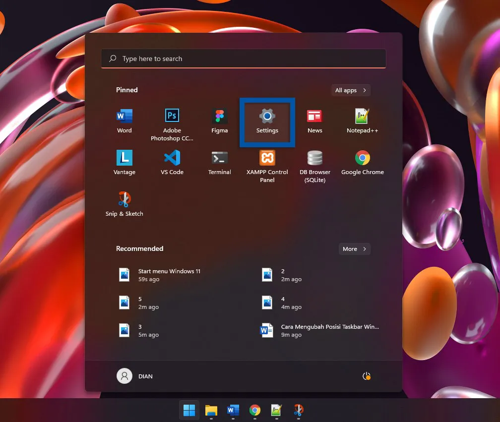
Task: Expand the All apps list
Action: [x=350, y=90]
